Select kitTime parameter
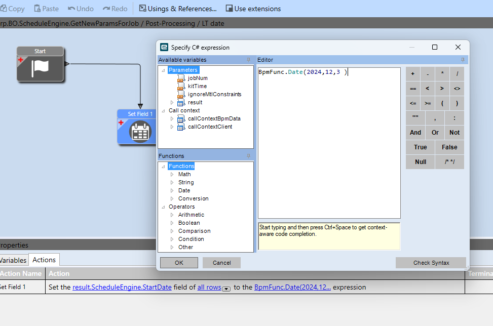The height and width of the screenshot is (326, 493). [x=197, y=86]
